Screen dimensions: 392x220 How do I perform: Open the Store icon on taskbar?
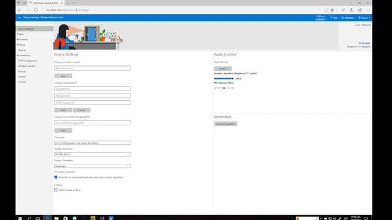tap(66, 218)
